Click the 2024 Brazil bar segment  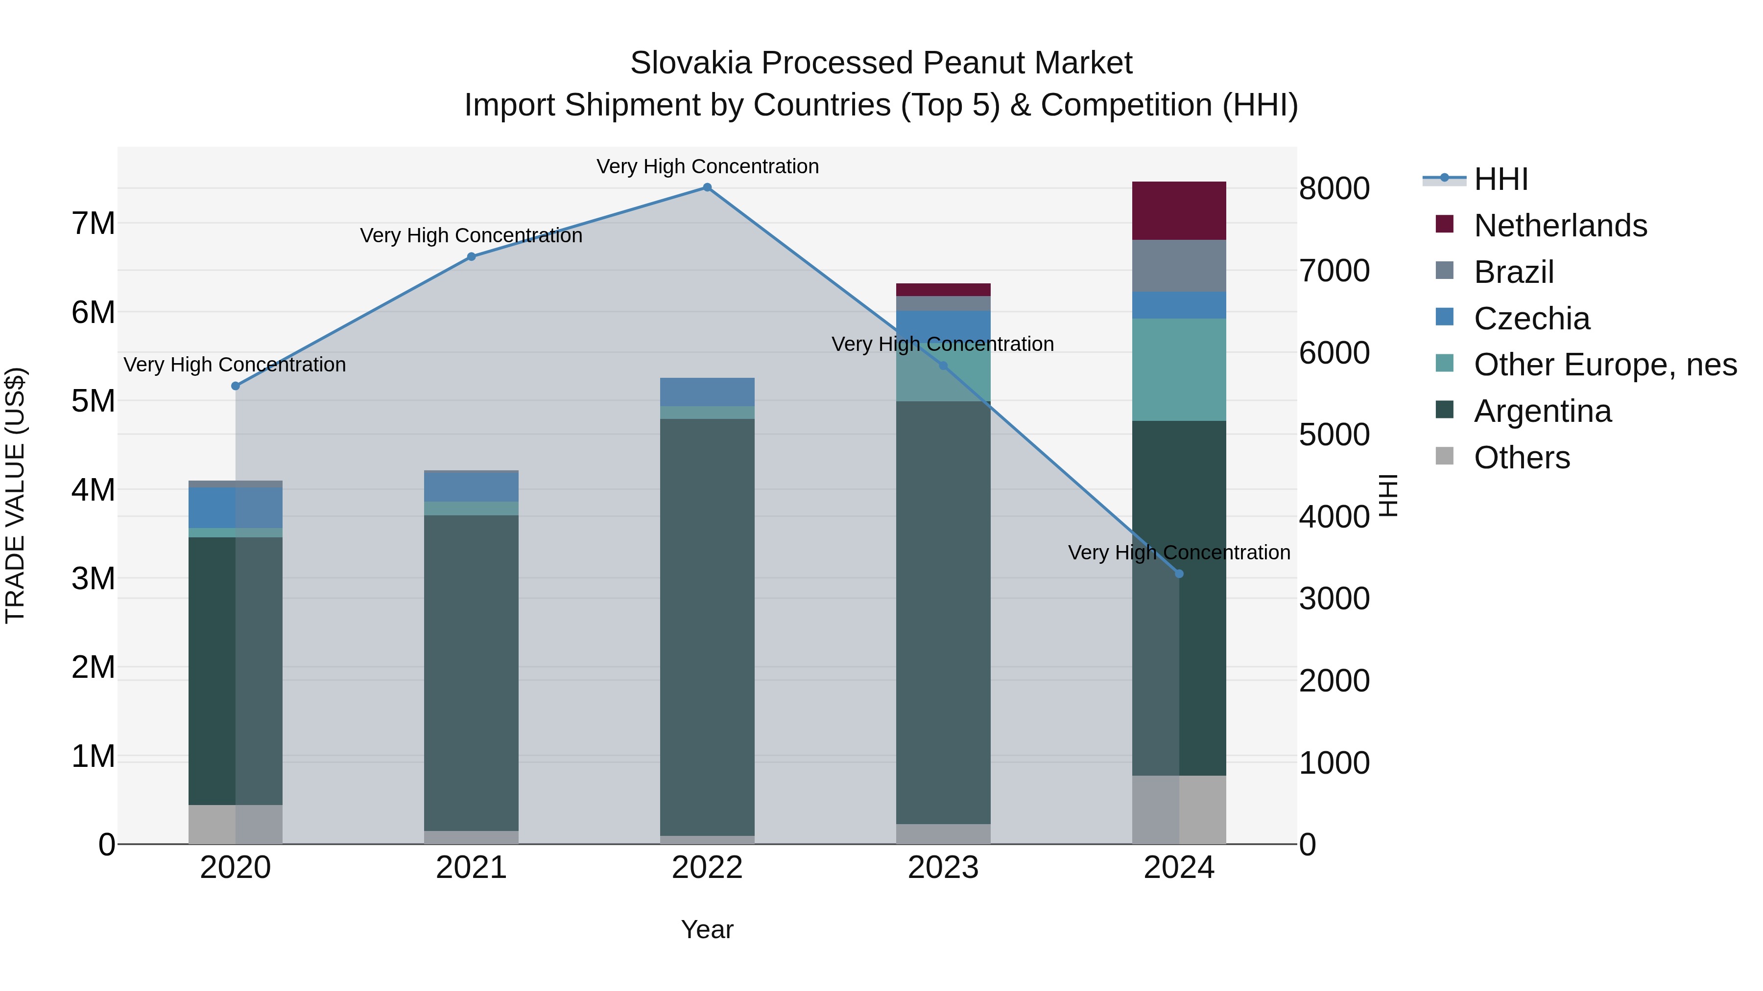1179,266
